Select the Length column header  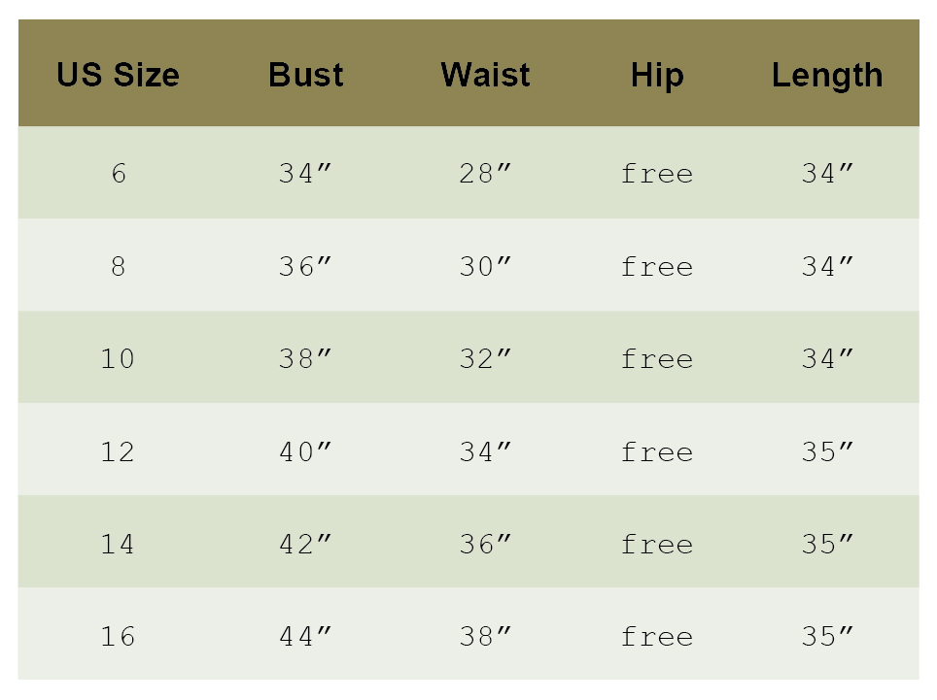tap(826, 75)
